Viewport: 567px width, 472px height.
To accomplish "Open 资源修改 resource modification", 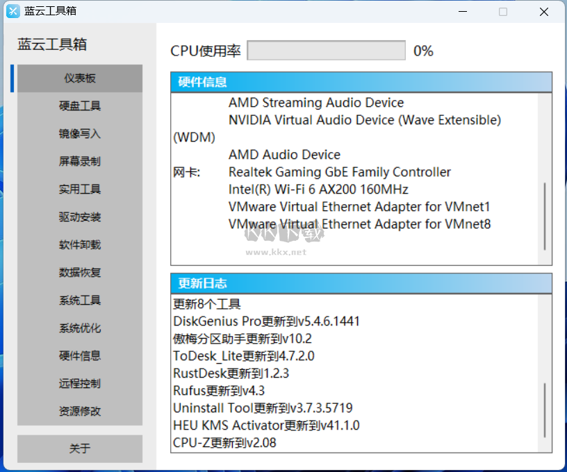I will 79,411.
